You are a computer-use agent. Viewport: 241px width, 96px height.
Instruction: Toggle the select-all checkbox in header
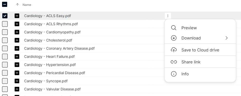click(5, 4)
